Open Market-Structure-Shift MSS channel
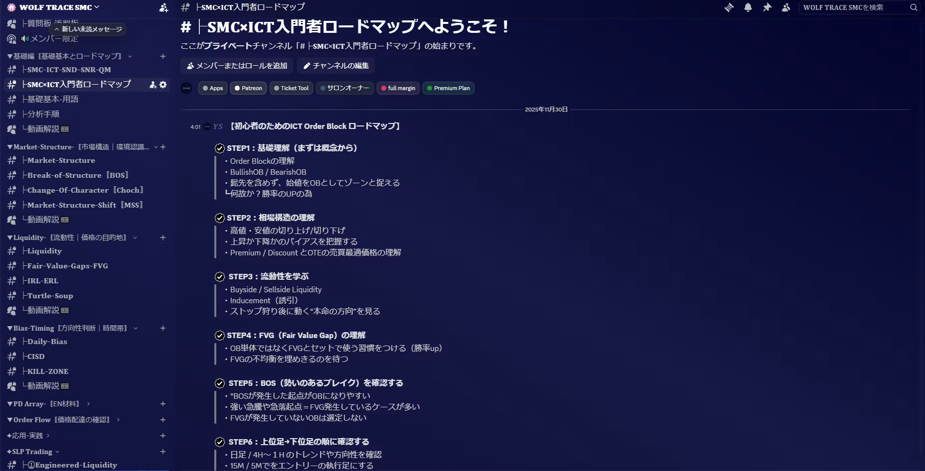The image size is (925, 471). (x=87, y=205)
